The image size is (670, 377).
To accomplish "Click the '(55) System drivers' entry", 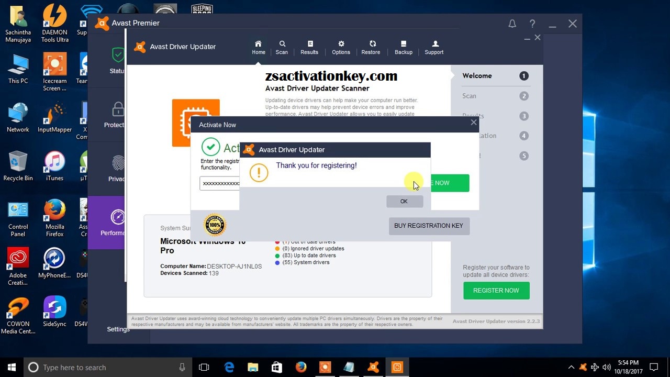I will point(306,262).
